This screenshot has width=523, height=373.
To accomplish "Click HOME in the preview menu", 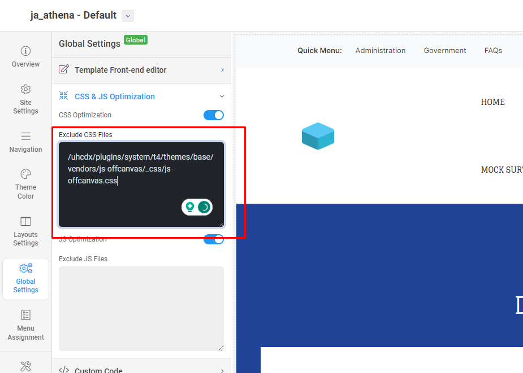I will tap(492, 102).
